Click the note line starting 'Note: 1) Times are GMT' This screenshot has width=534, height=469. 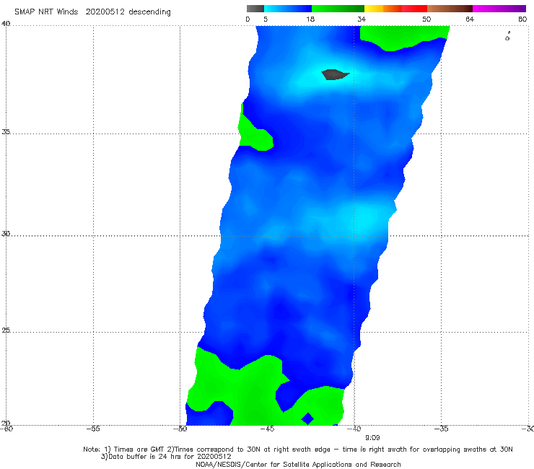(297, 450)
